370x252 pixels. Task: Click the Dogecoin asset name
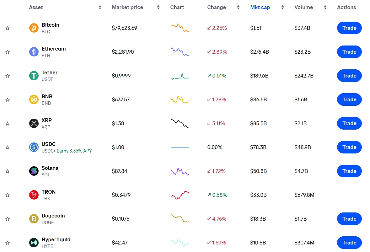[53, 216]
